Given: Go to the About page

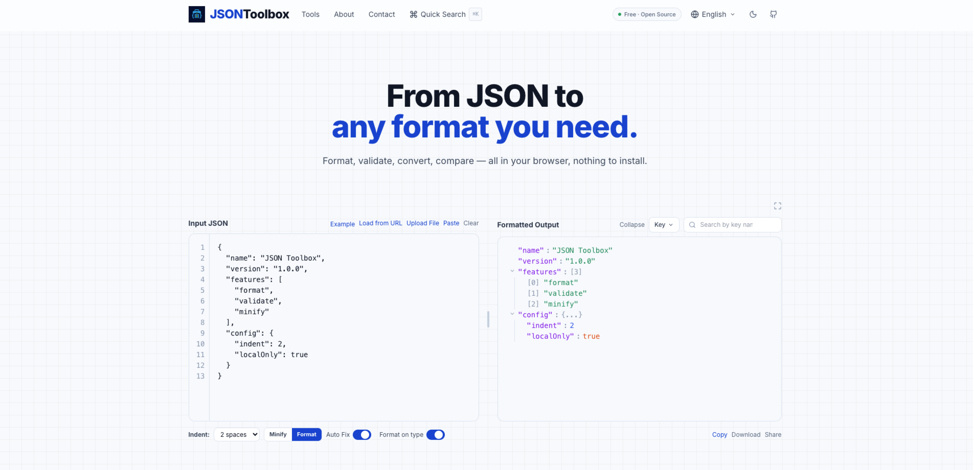Looking at the screenshot, I should (344, 14).
